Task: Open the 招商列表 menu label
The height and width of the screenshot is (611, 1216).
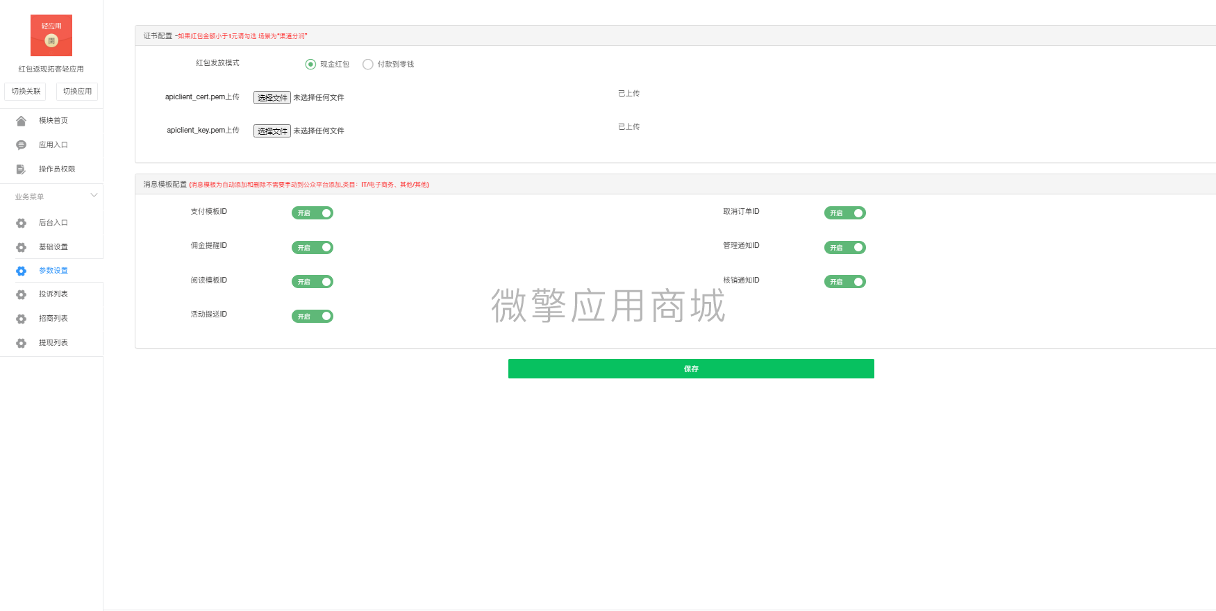Action: click(x=53, y=319)
